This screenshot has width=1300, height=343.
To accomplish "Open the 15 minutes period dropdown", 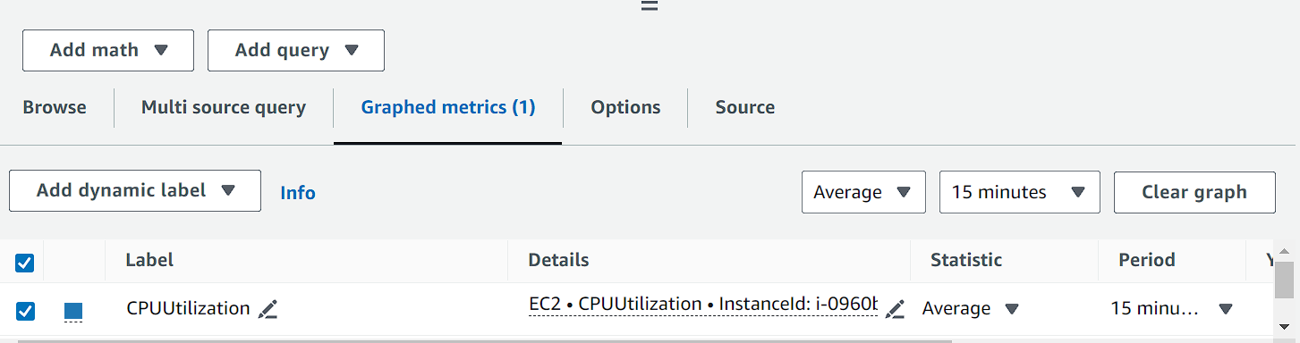I will pyautogui.click(x=1020, y=192).
